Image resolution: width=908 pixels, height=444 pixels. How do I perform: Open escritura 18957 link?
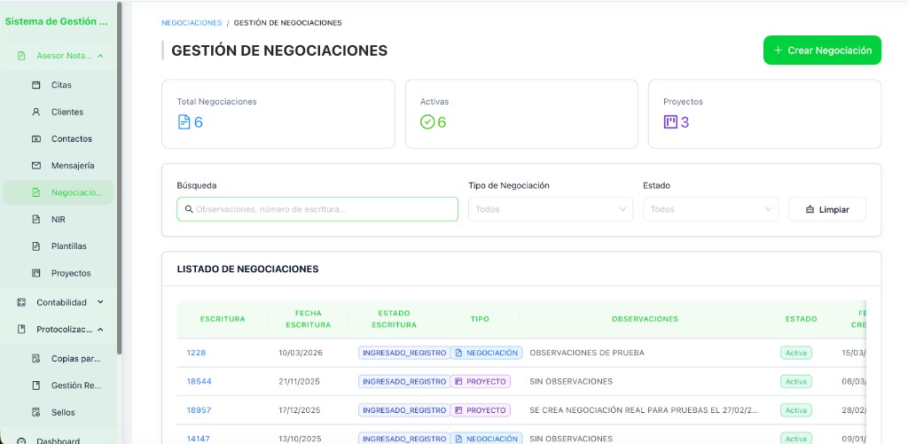coord(200,409)
